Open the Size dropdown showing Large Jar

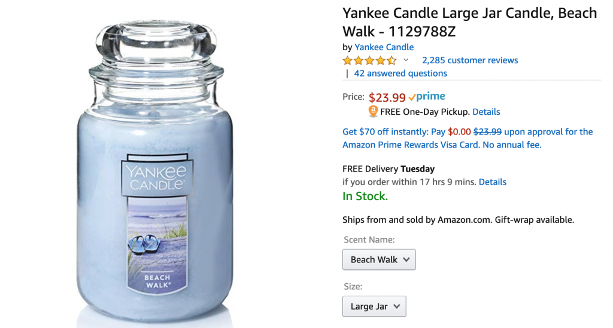[x=374, y=306]
